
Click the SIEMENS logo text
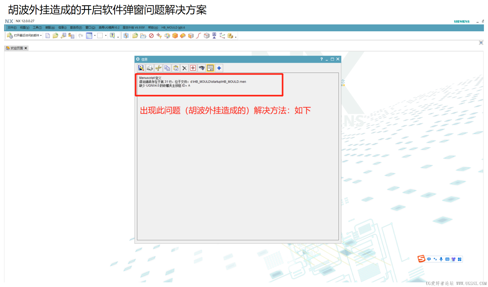(x=462, y=22)
